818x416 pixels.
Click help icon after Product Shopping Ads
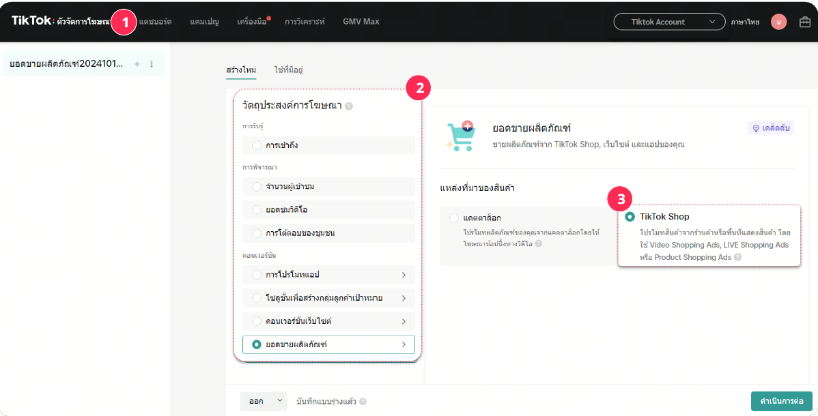pyautogui.click(x=737, y=257)
